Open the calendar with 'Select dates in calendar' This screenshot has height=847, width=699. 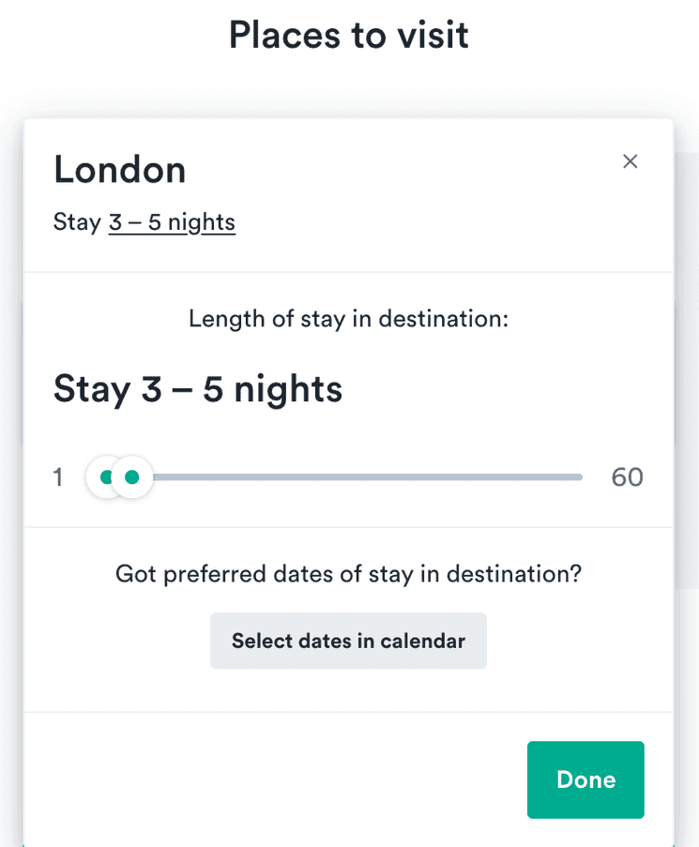click(348, 641)
